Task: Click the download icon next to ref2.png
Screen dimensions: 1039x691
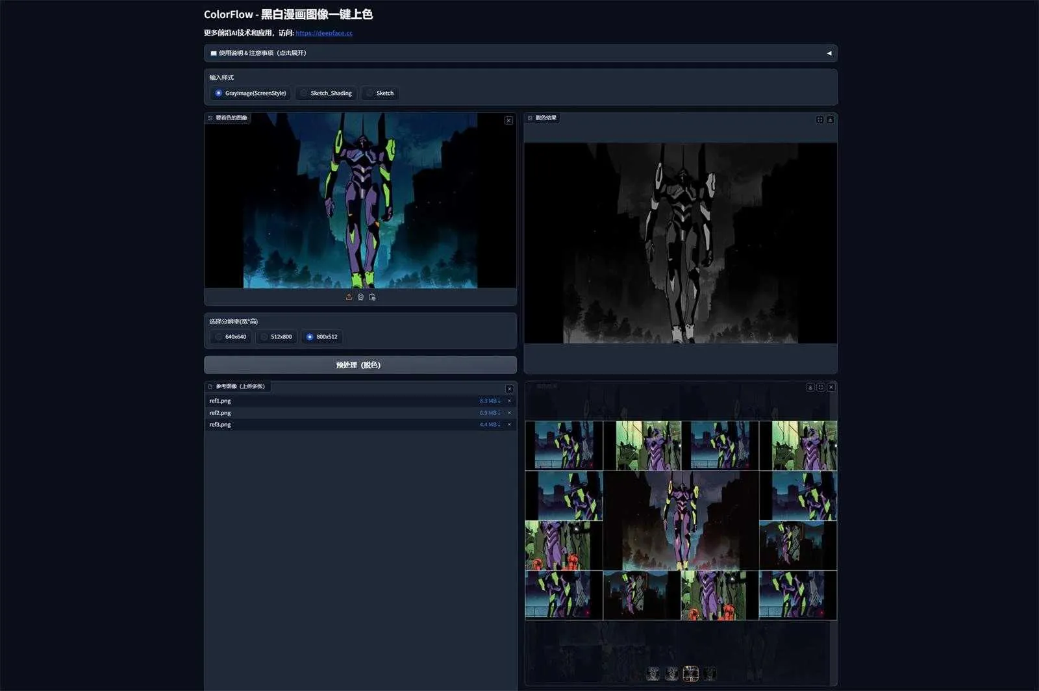Action: (x=500, y=412)
